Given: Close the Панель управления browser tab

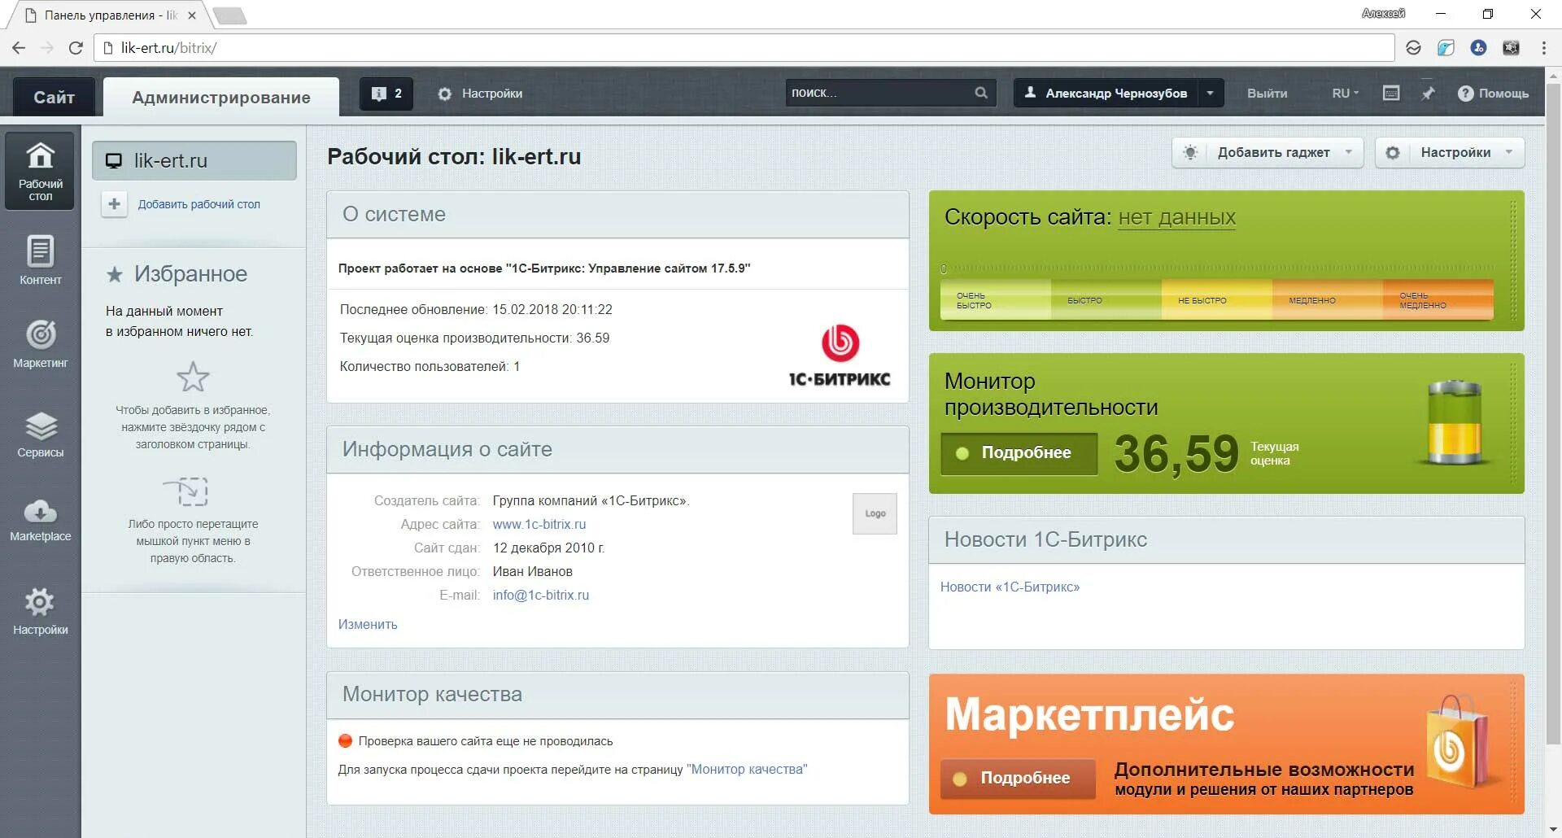Looking at the screenshot, I should pyautogui.click(x=192, y=15).
